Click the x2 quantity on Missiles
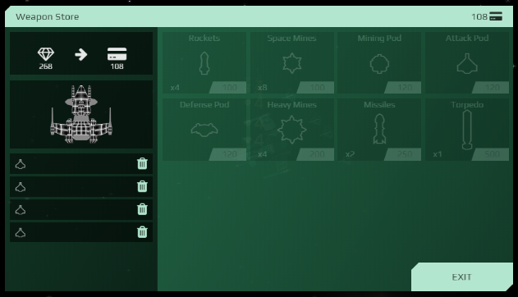The height and width of the screenshot is (297, 518). coord(350,154)
